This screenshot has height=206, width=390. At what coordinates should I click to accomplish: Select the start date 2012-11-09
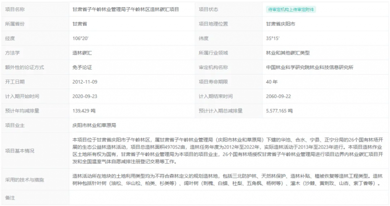click(x=85, y=82)
